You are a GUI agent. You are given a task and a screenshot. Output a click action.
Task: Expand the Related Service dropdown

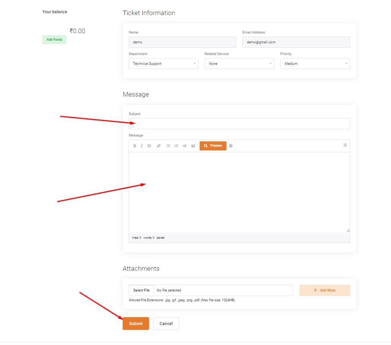tap(239, 64)
